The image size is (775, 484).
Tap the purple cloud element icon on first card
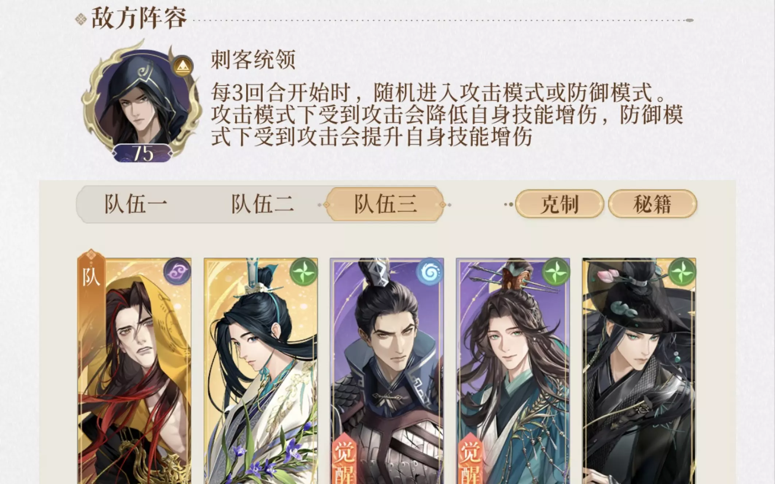[x=177, y=272]
